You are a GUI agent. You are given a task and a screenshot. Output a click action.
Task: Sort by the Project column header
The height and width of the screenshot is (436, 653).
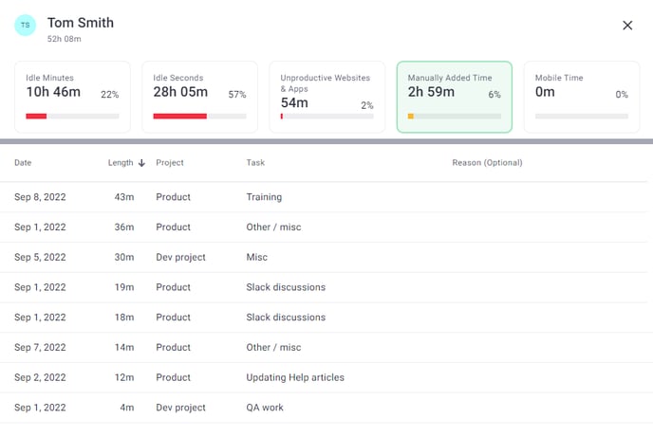(x=170, y=163)
